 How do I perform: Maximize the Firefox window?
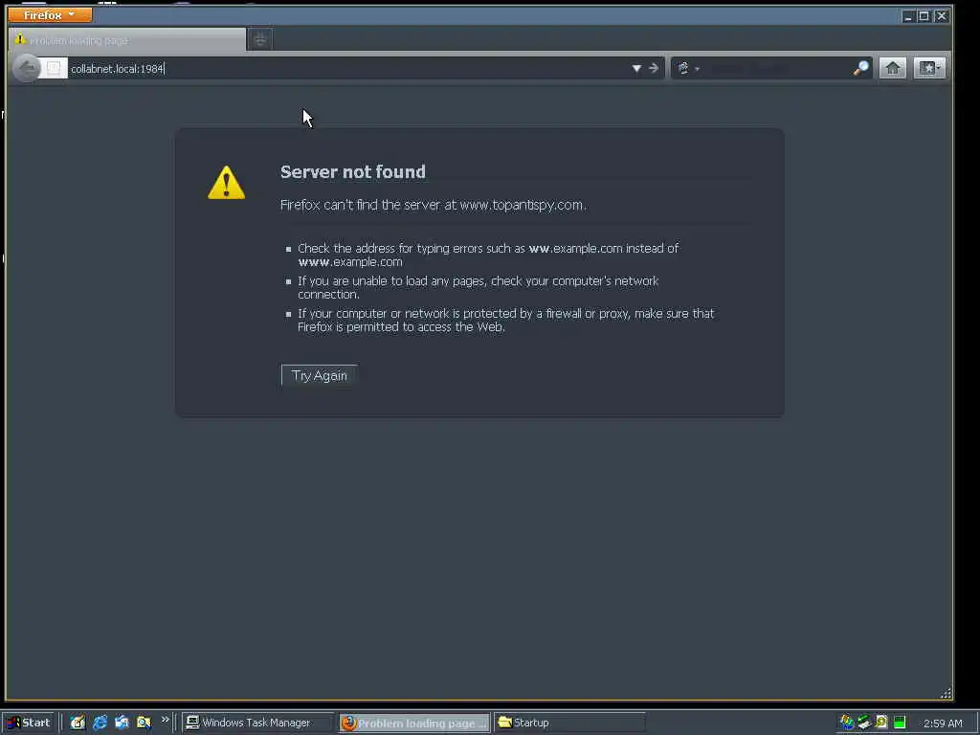coord(924,16)
